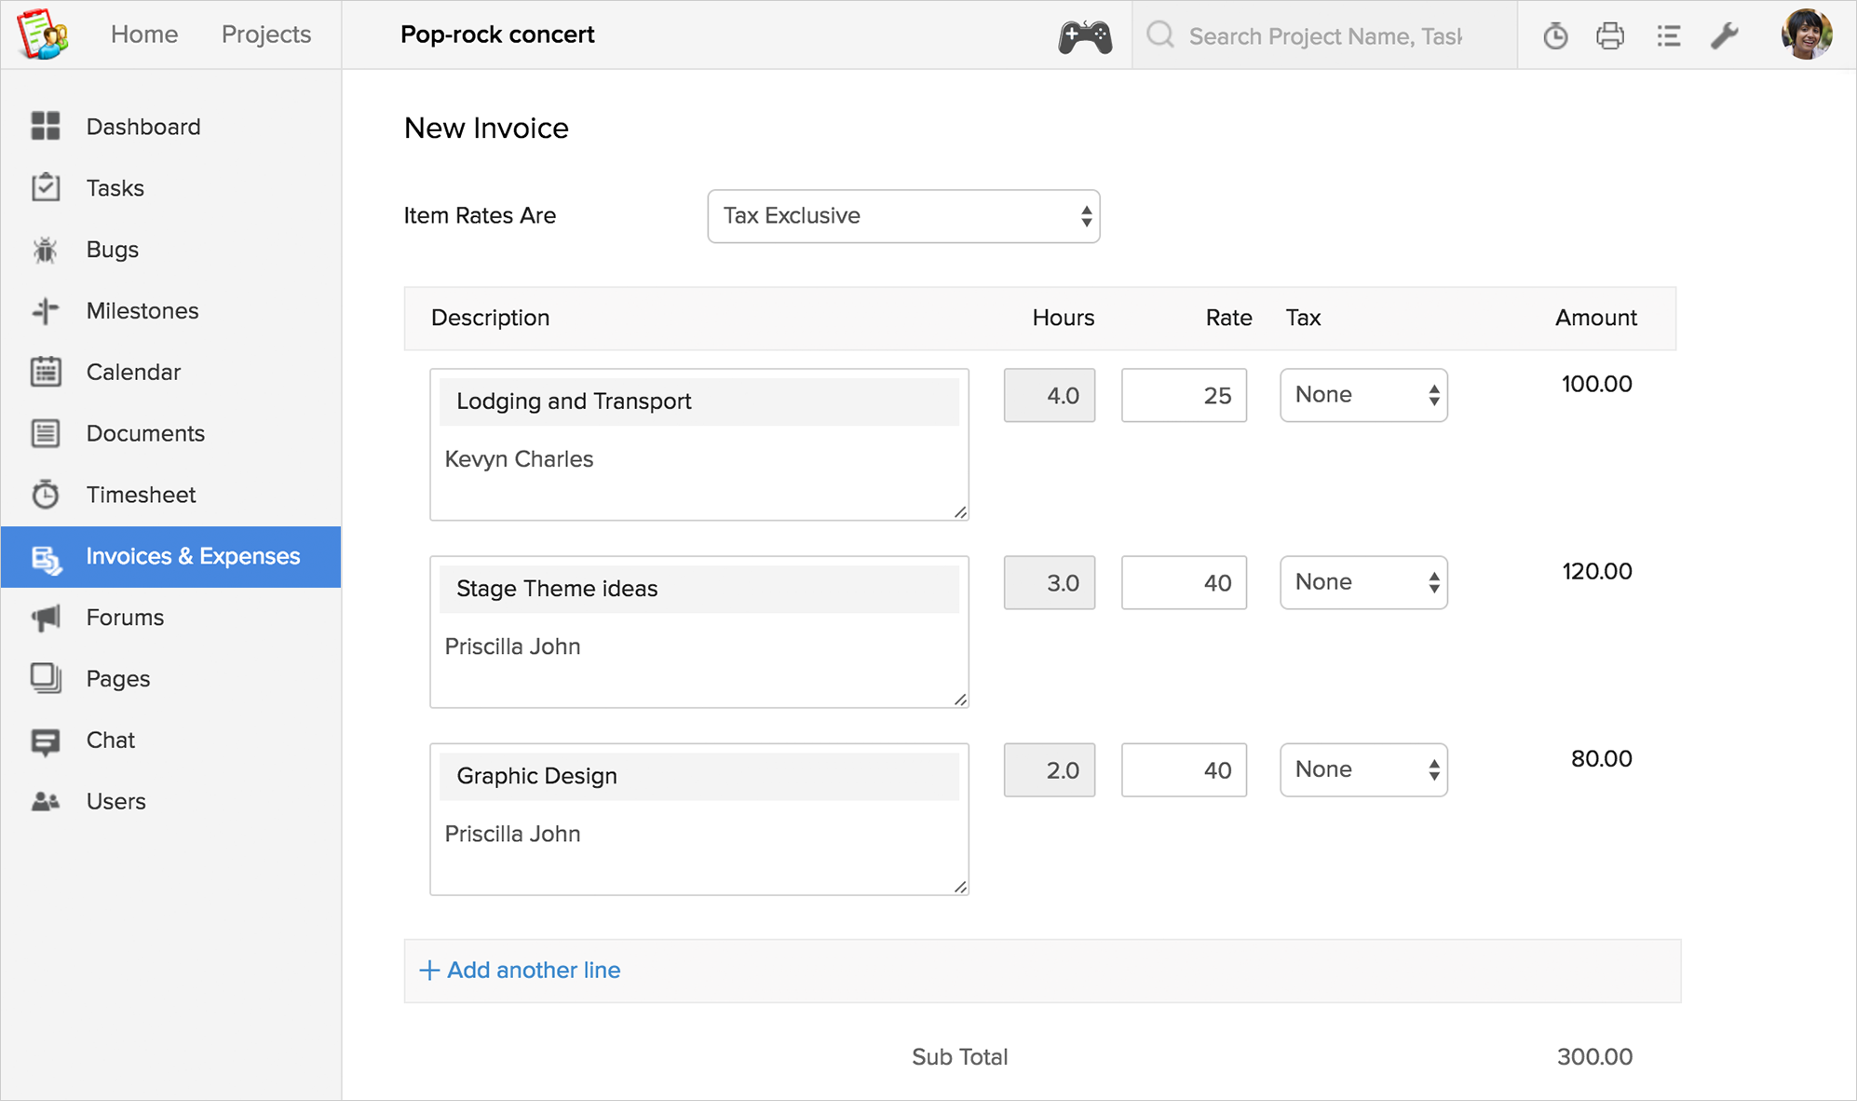The width and height of the screenshot is (1857, 1101).
Task: Open the timer stopwatch icon
Action: 1555,36
